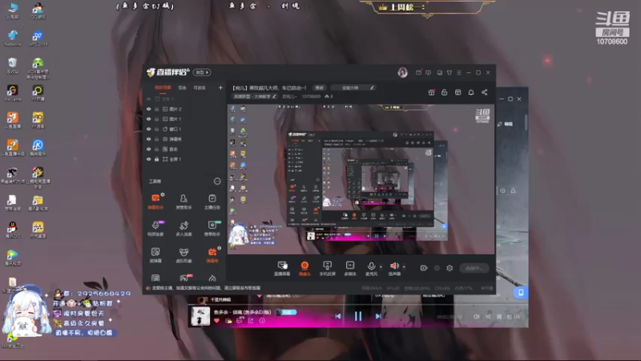Mute the 扬声器 speaker
641x361 pixels.
click(394, 268)
